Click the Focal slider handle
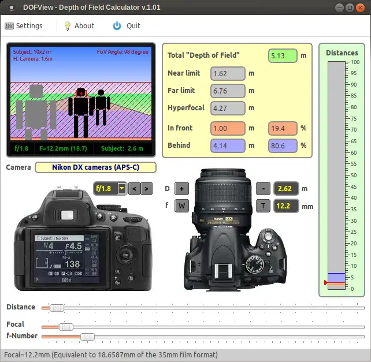The image size is (371, 362). click(66, 327)
